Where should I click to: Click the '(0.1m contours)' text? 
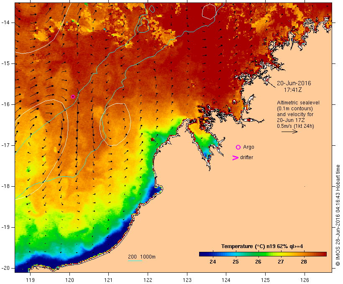tap(295, 109)
